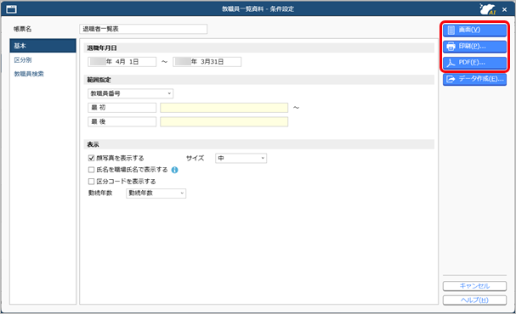
Task: Open ヘルプ(H) help
Action: point(474,300)
